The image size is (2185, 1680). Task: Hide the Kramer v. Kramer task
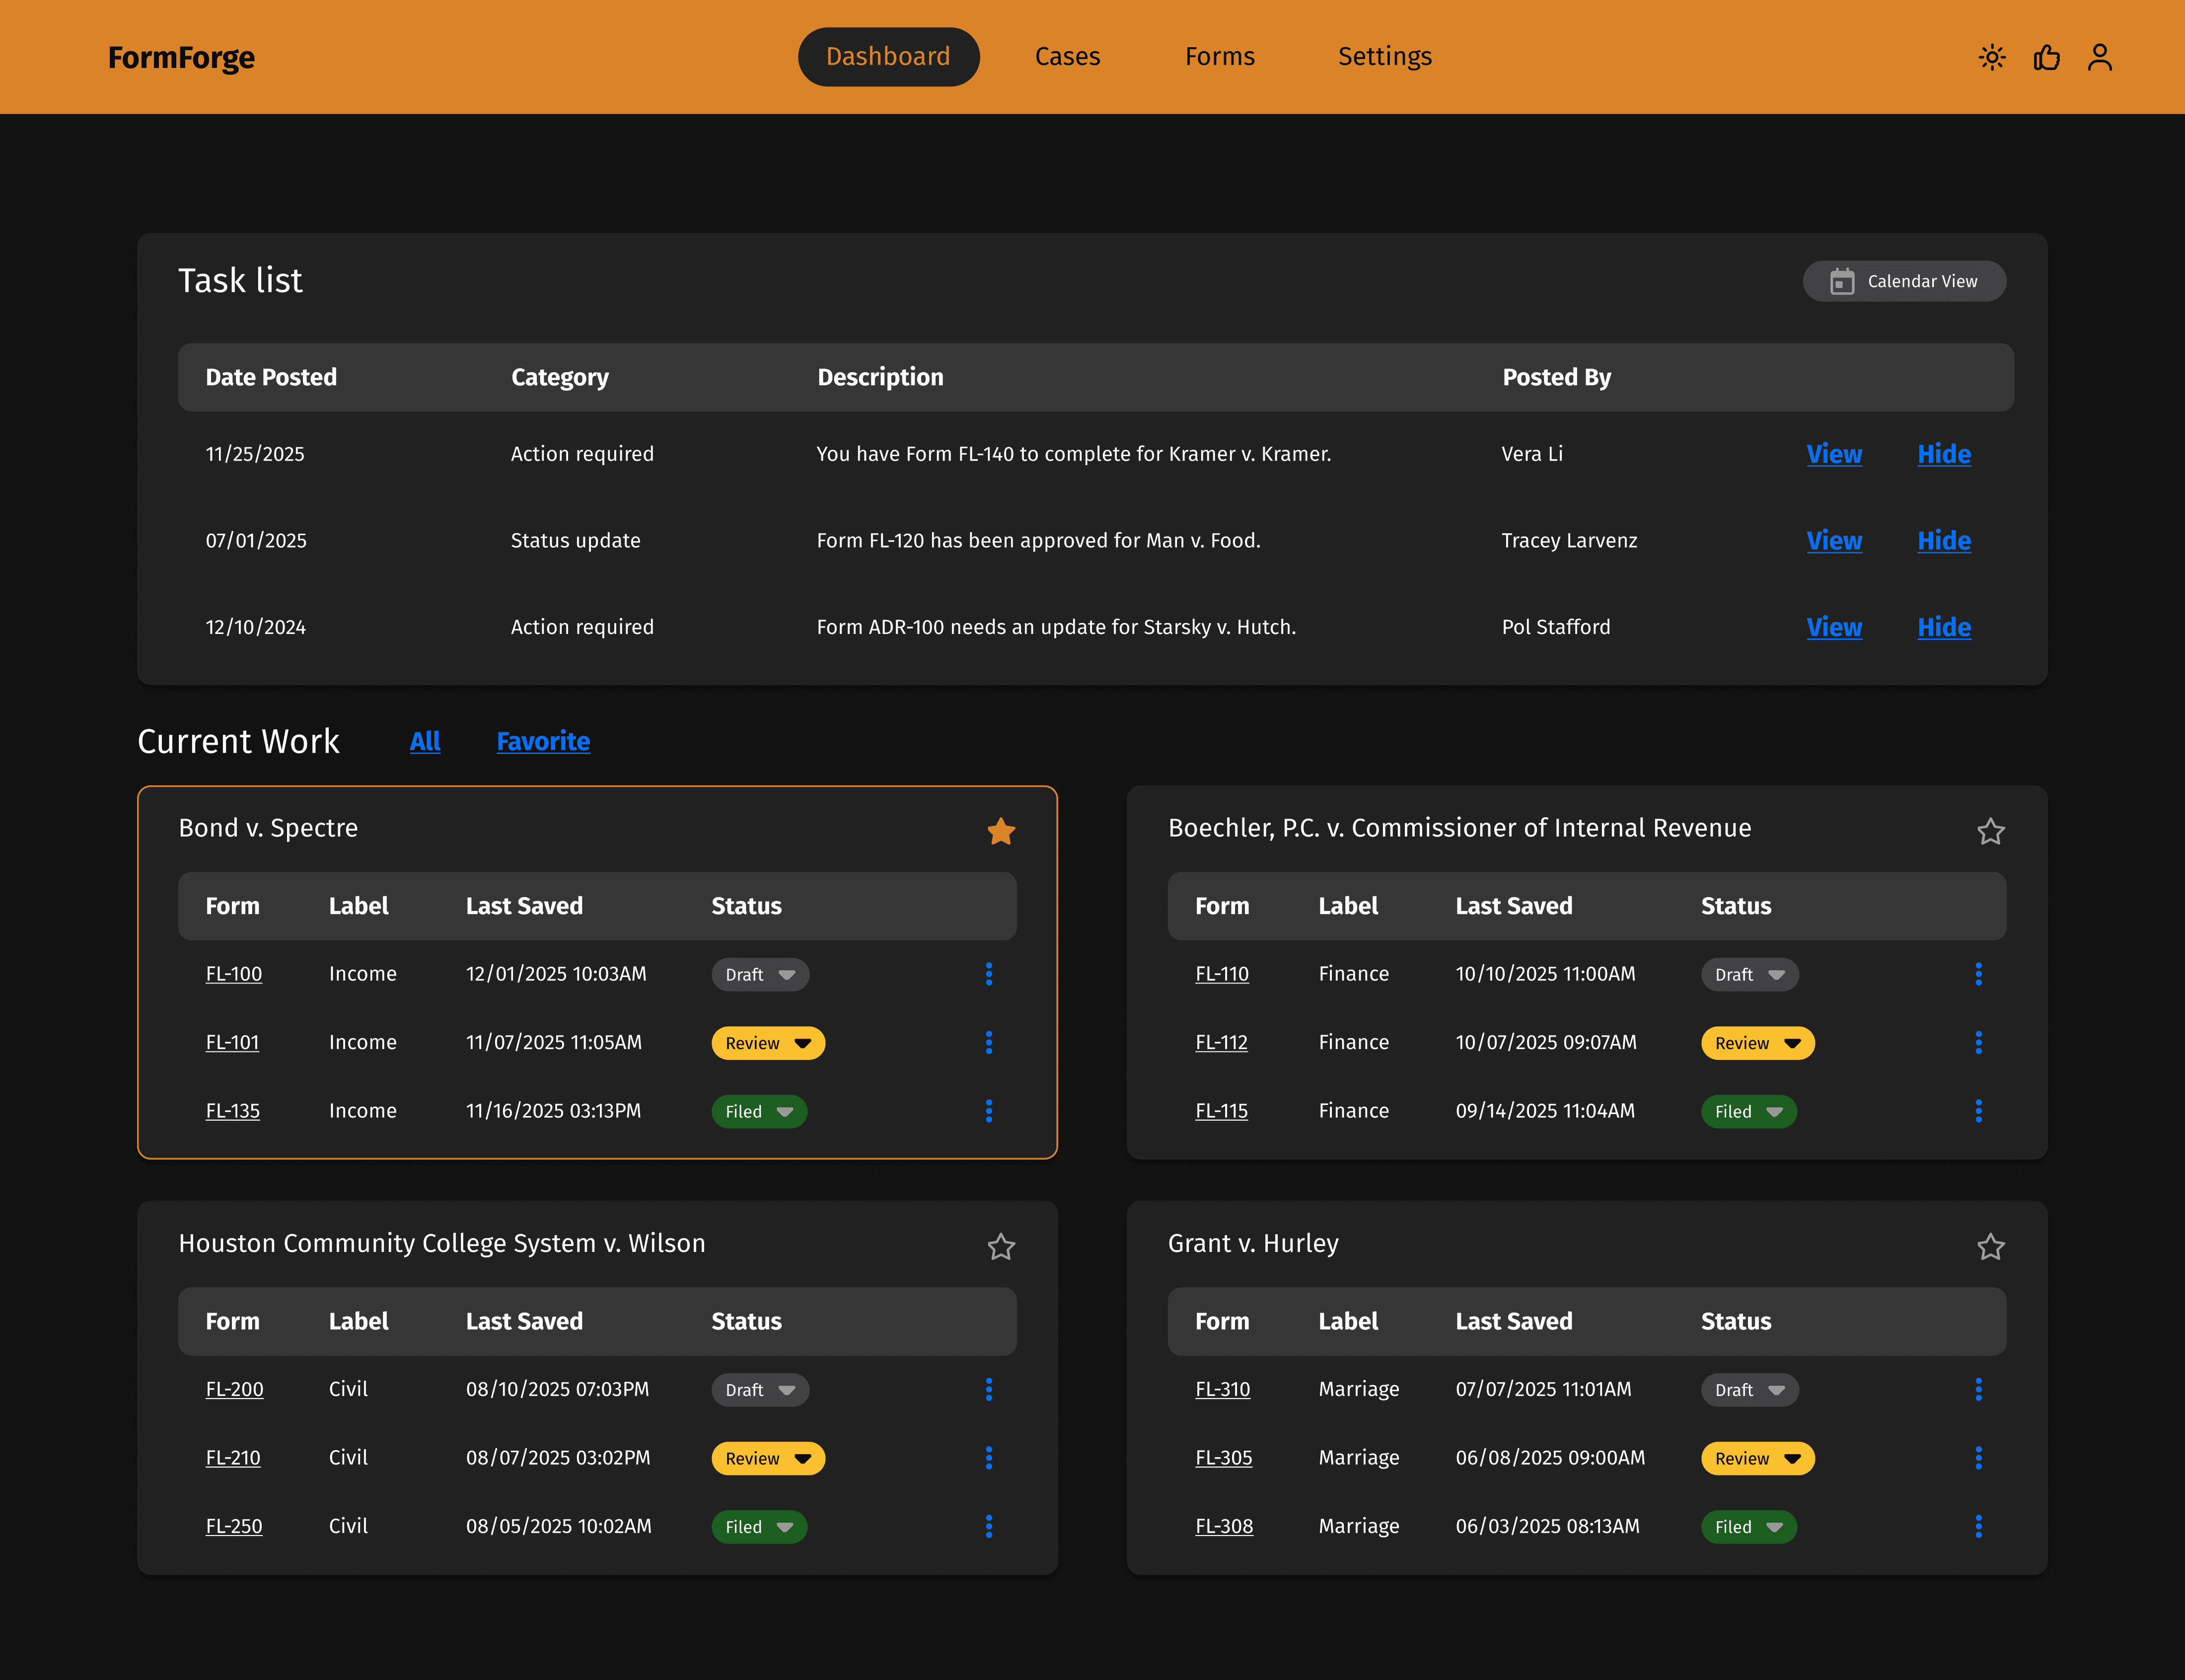[x=1943, y=454]
